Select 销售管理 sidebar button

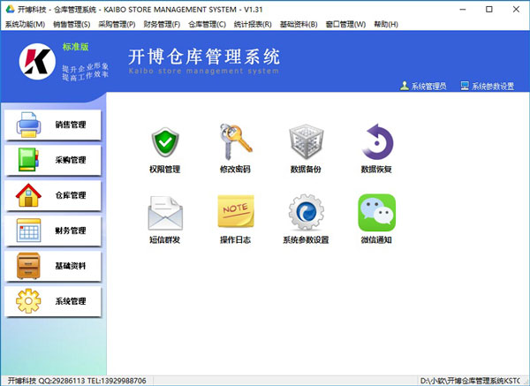pyautogui.click(x=52, y=125)
